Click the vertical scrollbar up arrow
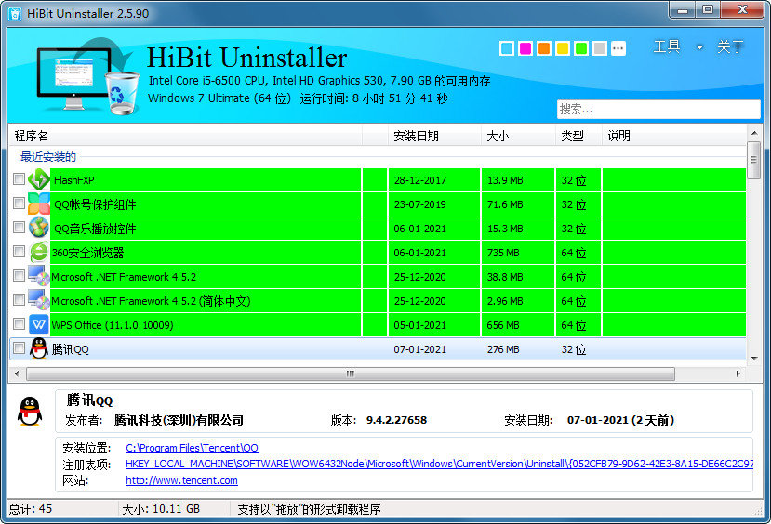Viewport: 771px width, 524px height. (x=753, y=133)
